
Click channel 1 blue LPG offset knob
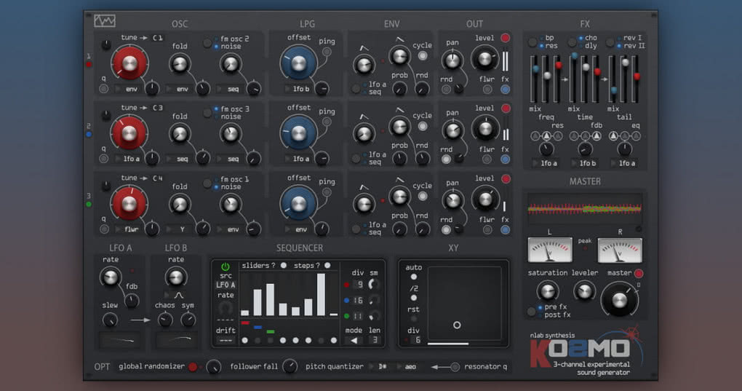[x=298, y=63]
